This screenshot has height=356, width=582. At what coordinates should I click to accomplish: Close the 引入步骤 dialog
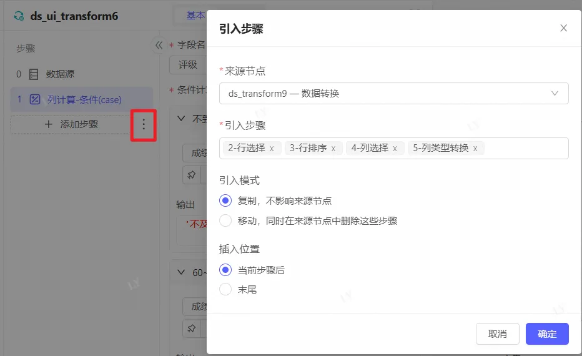click(563, 28)
